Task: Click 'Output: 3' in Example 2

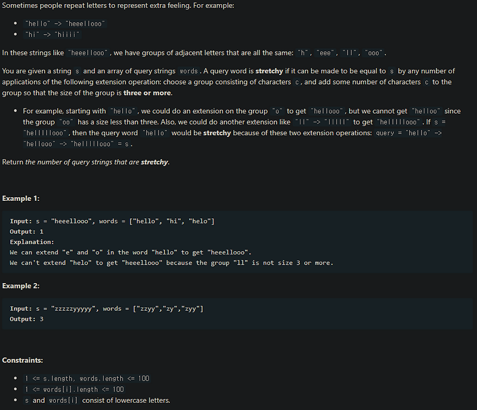Action: pos(26,319)
